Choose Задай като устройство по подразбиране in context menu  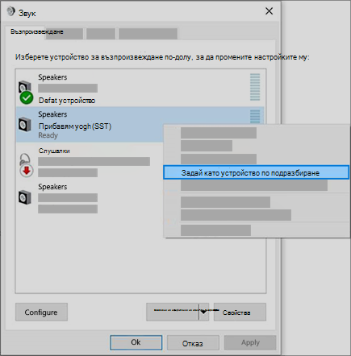(x=256, y=172)
